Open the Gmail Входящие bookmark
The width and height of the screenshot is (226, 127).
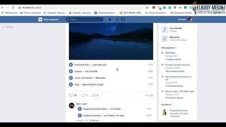click(182, 13)
